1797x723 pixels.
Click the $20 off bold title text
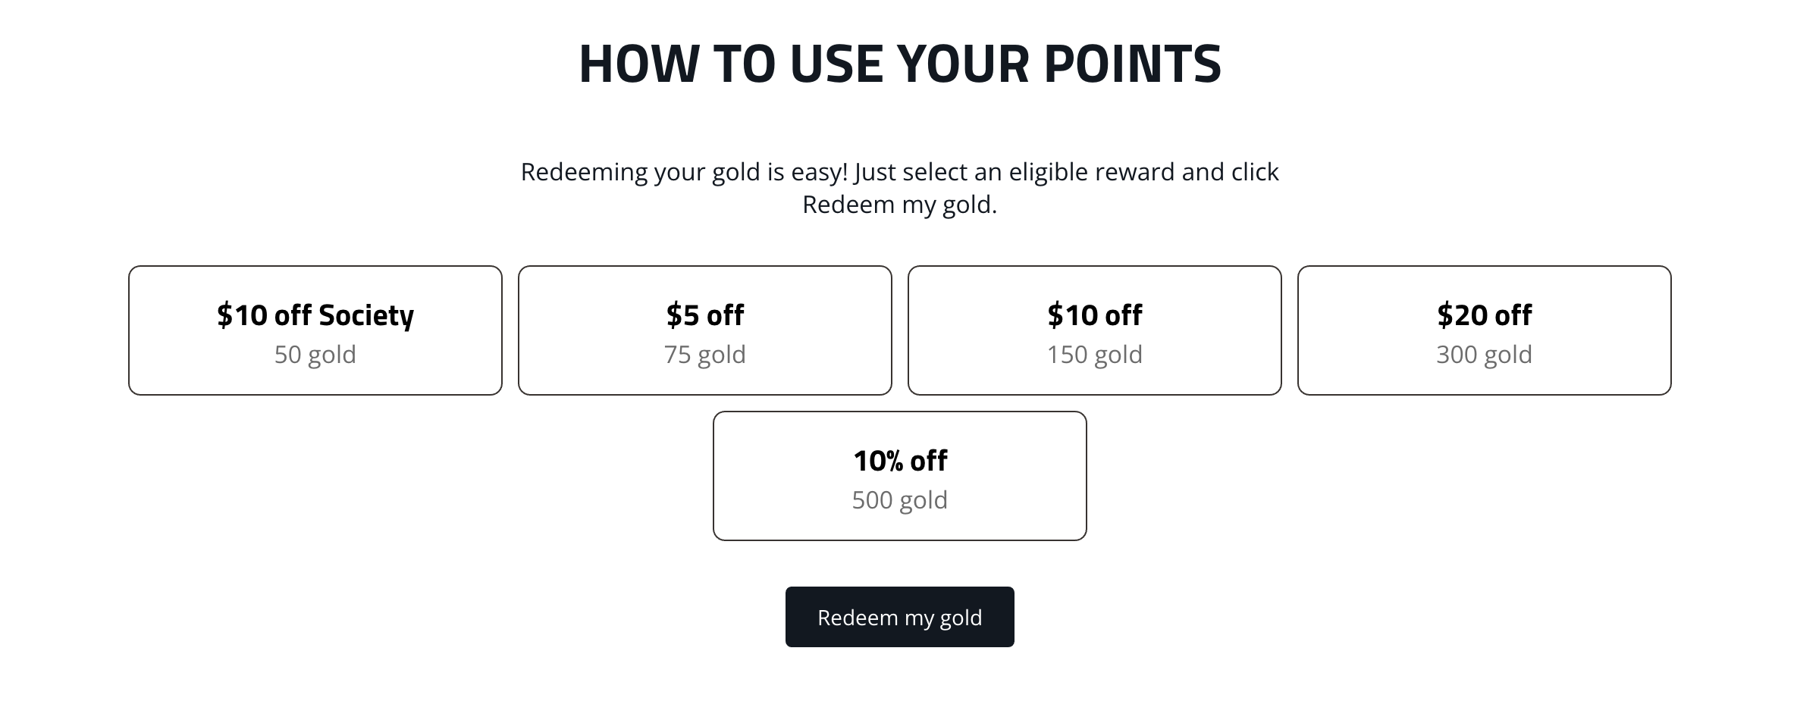tap(1484, 315)
